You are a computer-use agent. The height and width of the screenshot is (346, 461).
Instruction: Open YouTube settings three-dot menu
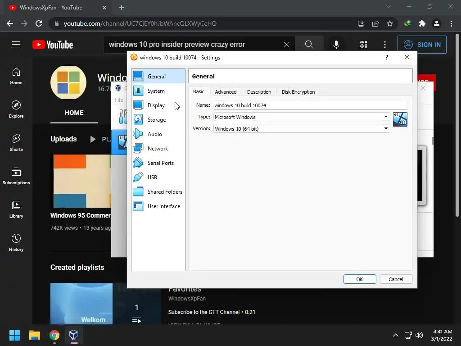[x=385, y=45]
